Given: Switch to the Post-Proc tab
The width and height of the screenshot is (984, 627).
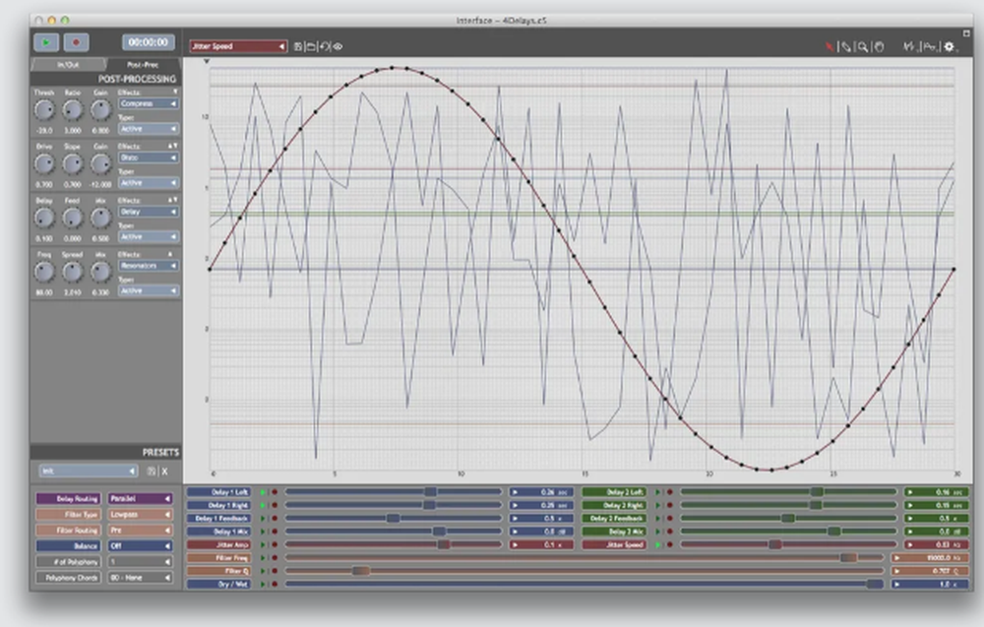Looking at the screenshot, I should coord(143,65).
